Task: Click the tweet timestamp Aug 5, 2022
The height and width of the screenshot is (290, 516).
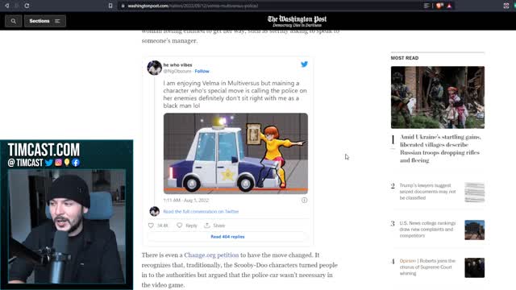Action: 186,201
